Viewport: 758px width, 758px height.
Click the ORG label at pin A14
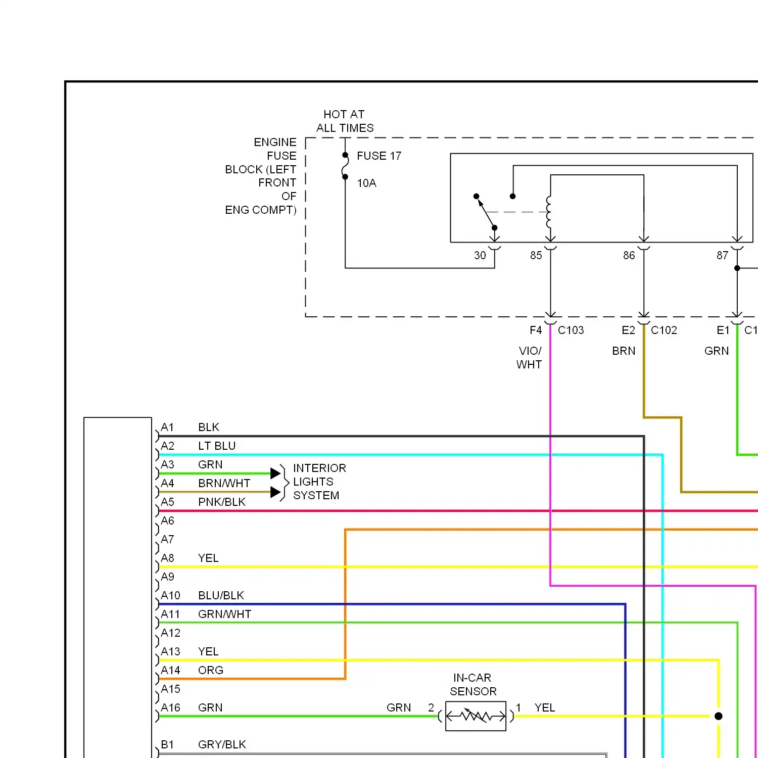(211, 670)
